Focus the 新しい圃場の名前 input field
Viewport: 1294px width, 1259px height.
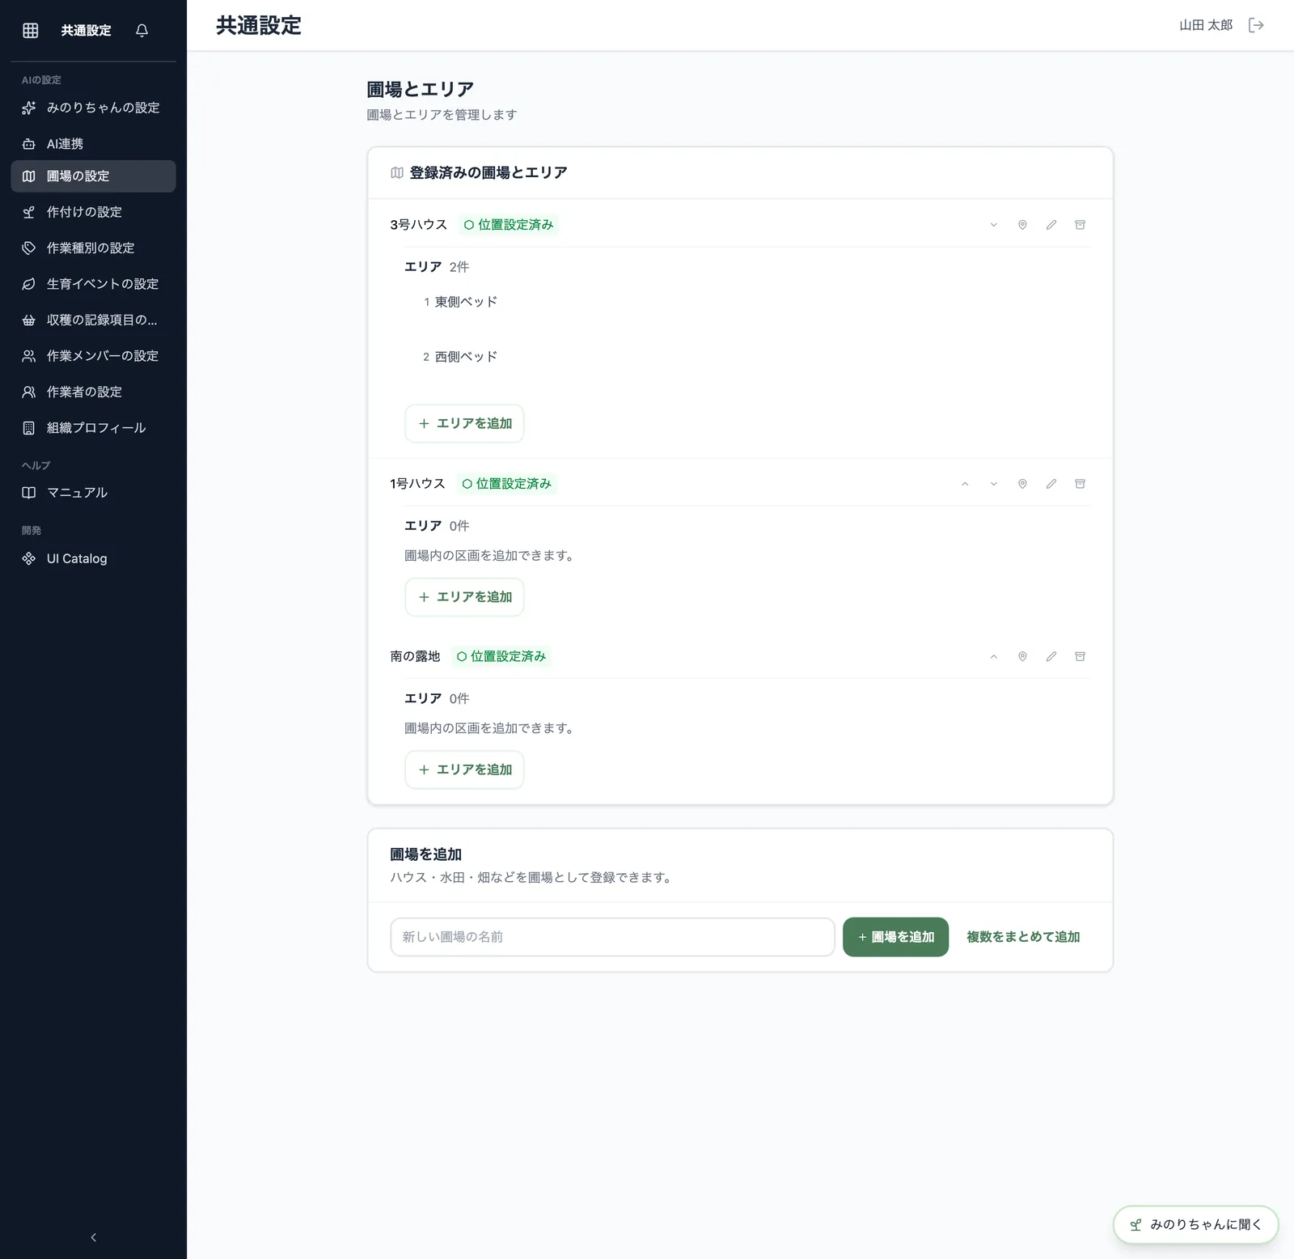click(x=612, y=937)
